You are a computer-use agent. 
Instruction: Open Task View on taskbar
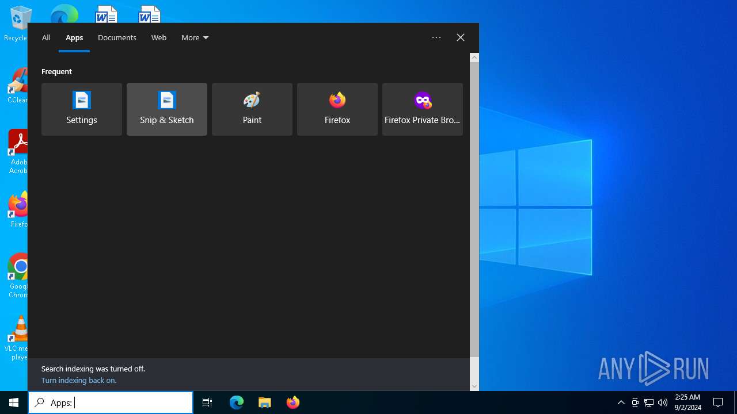pos(207,402)
